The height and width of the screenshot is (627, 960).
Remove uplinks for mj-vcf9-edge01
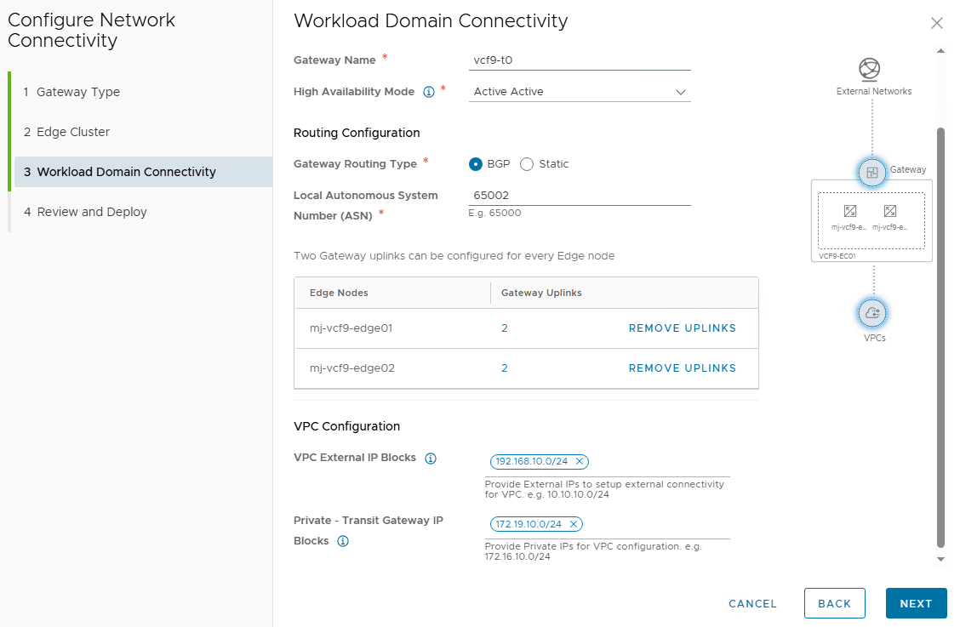pyautogui.click(x=682, y=328)
